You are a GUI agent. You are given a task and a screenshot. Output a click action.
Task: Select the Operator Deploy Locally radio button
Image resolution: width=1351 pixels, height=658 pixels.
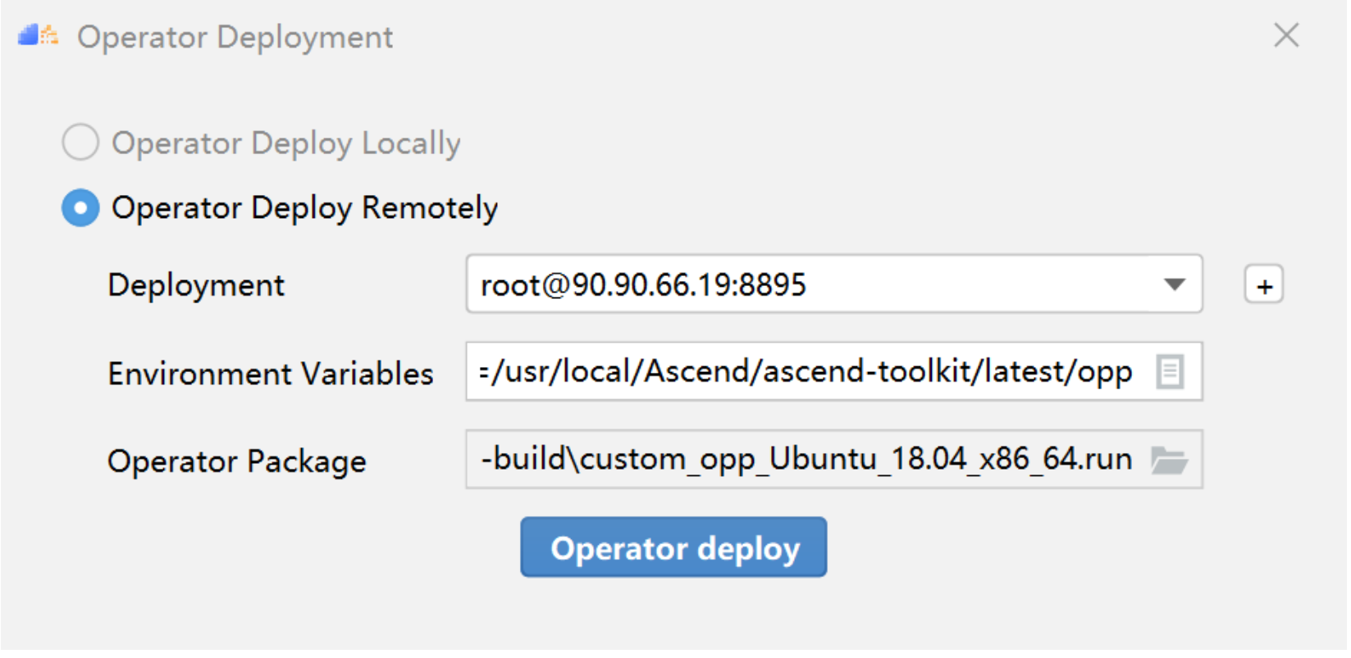(80, 143)
